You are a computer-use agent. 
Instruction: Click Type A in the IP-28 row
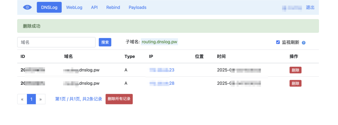tap(126, 83)
